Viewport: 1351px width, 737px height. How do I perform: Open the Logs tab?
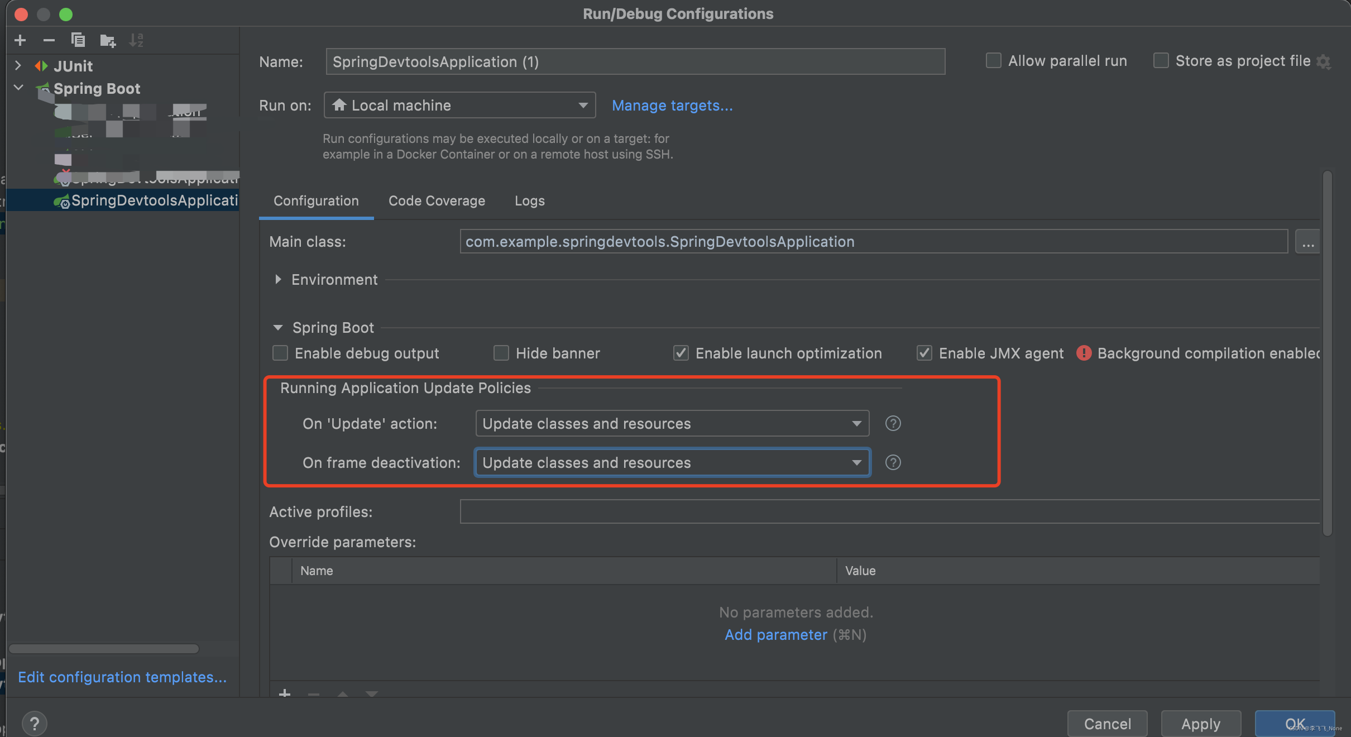[x=529, y=201]
